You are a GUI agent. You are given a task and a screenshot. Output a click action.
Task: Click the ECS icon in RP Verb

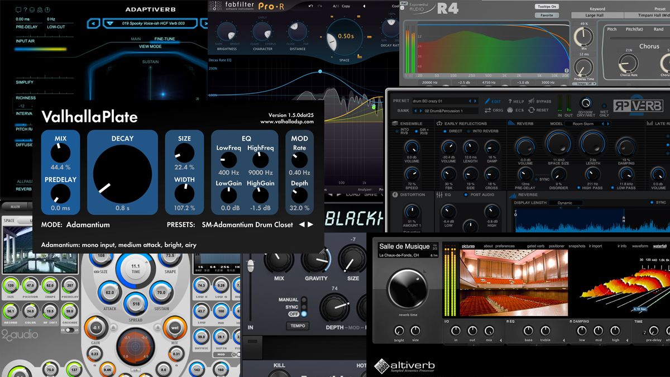510,110
